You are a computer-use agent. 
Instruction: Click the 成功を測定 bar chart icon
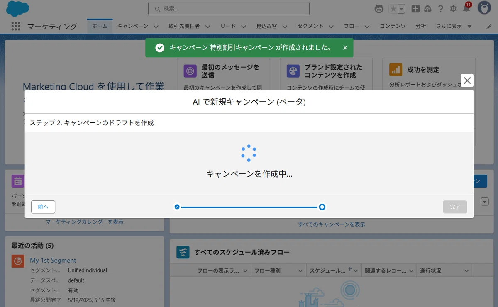pos(395,69)
